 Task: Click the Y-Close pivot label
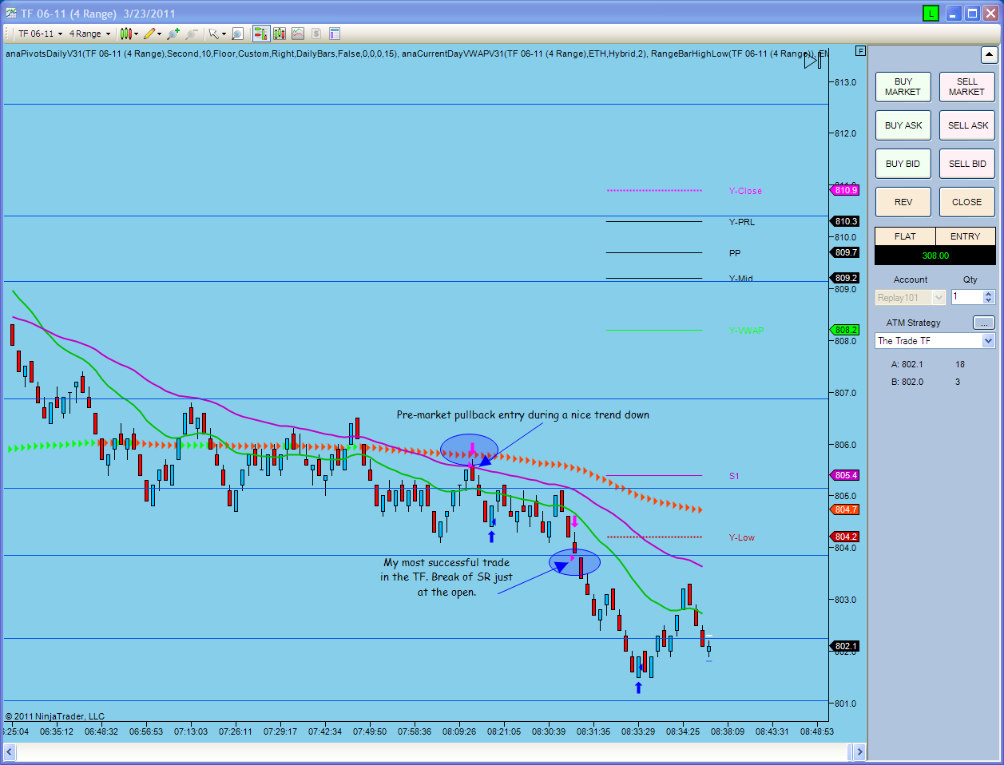tap(745, 191)
